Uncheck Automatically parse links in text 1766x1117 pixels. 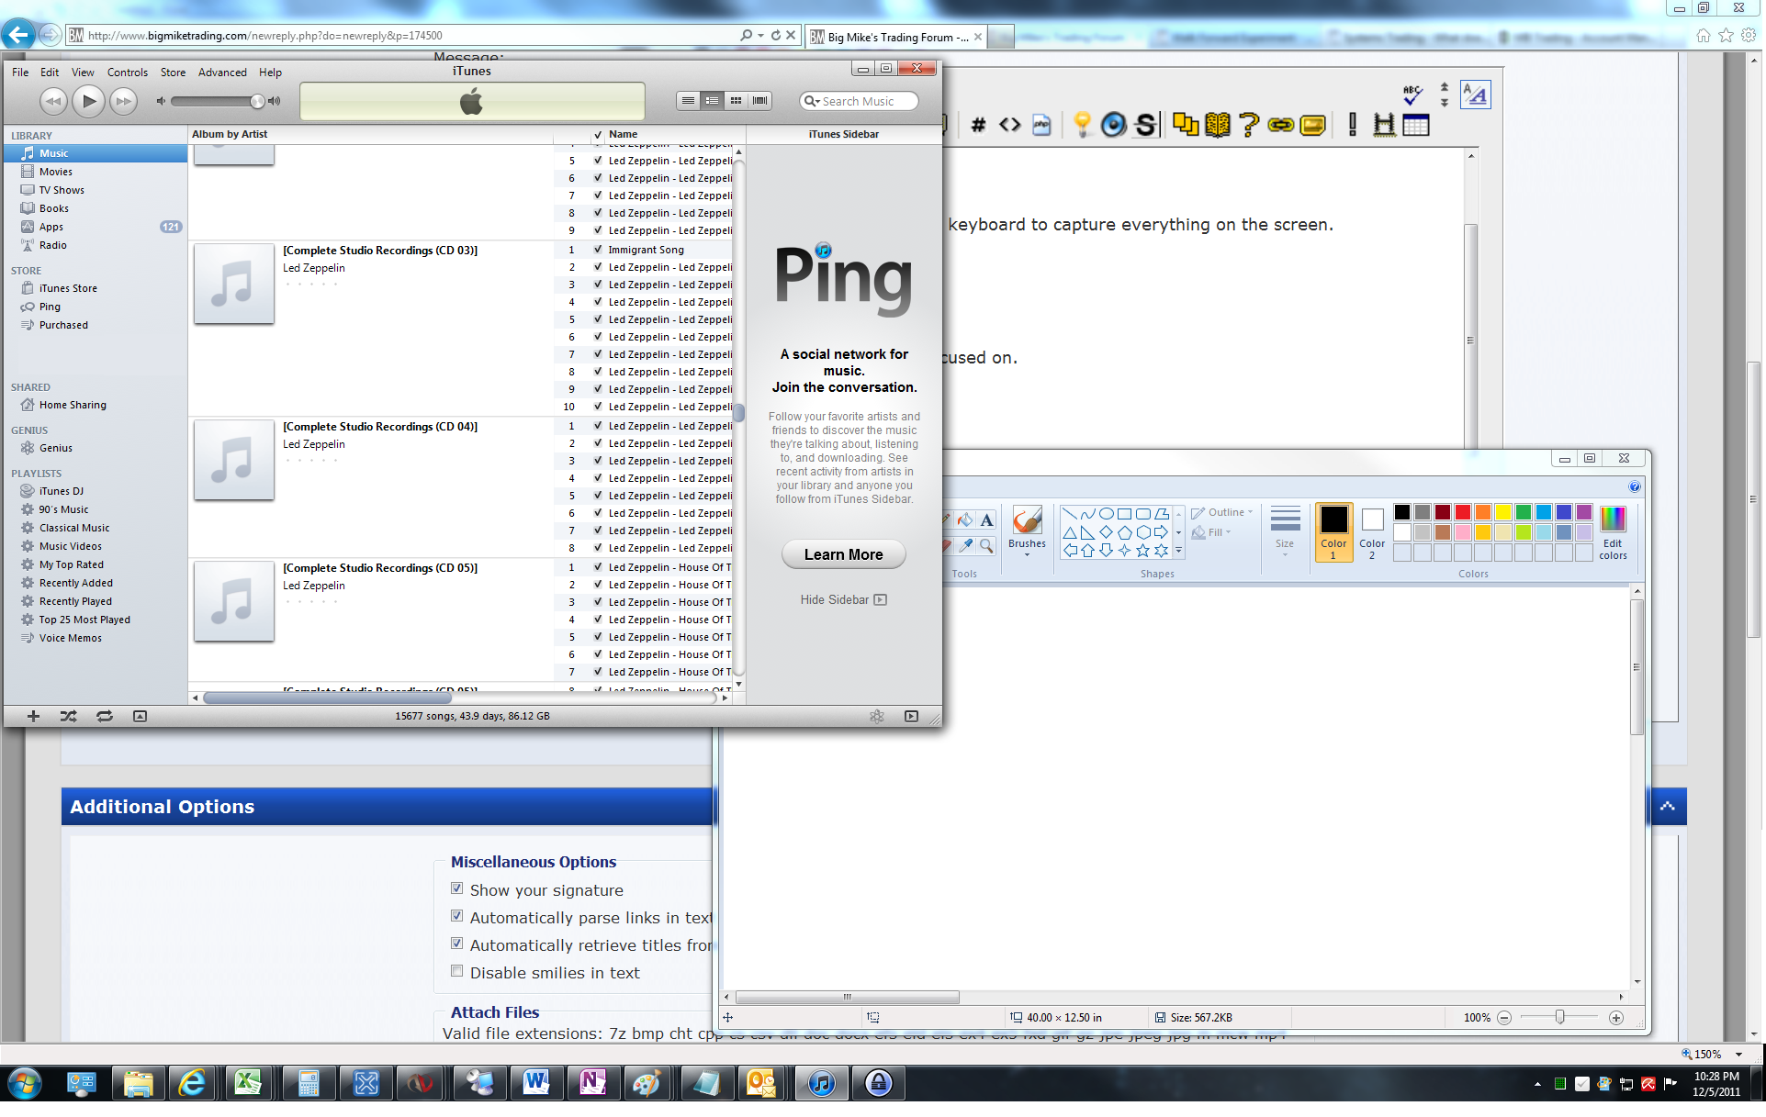(456, 916)
